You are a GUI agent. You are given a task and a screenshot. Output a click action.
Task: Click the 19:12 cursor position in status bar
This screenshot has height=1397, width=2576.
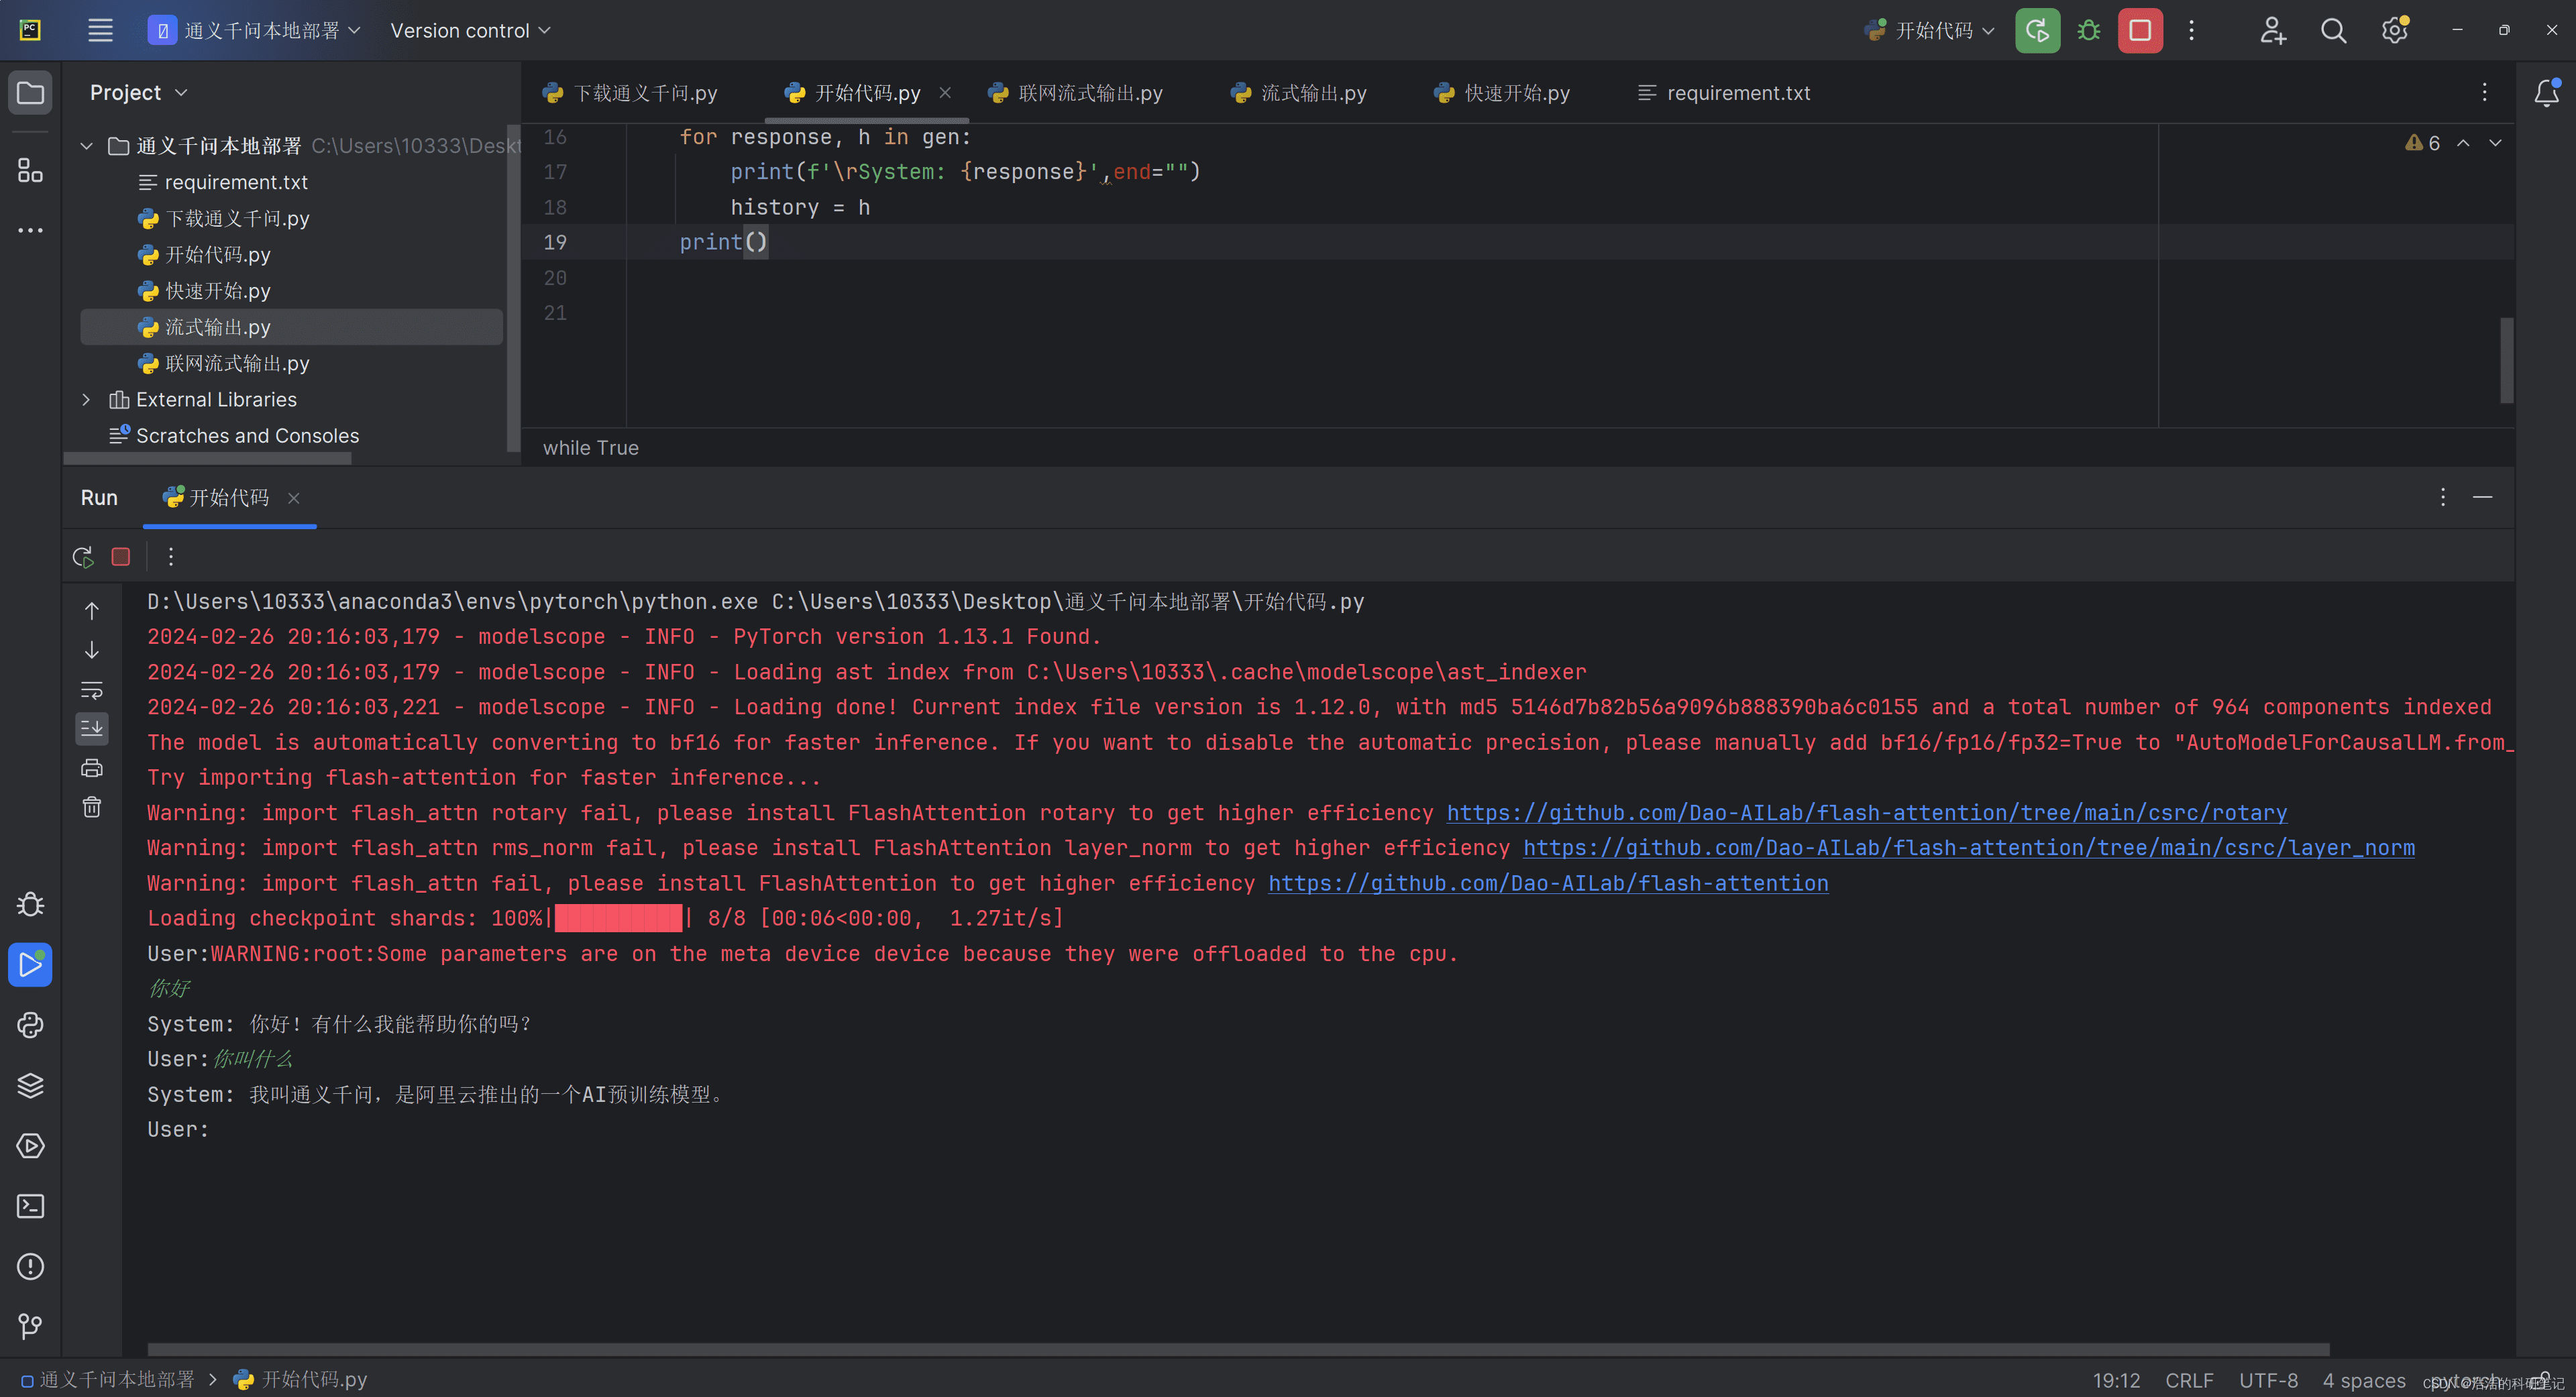pos(2117,1381)
